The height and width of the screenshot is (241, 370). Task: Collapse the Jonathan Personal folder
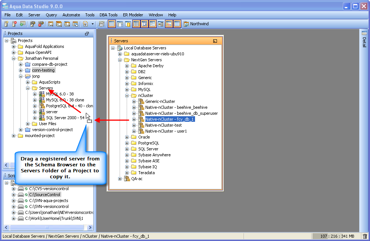pos(14,58)
